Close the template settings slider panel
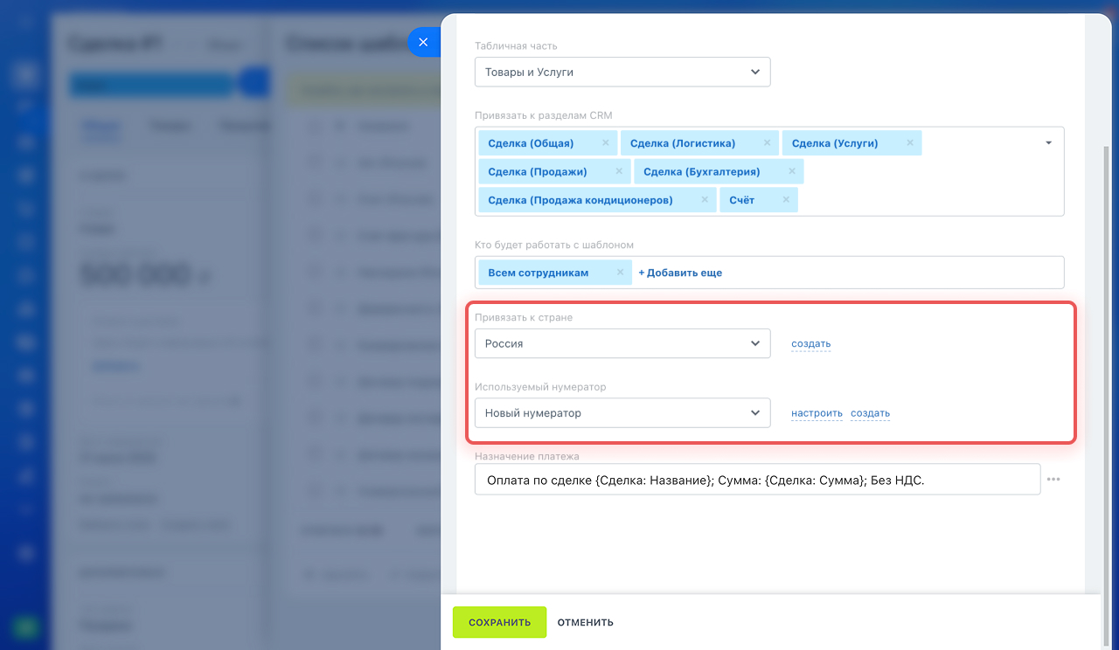 pyautogui.click(x=423, y=42)
